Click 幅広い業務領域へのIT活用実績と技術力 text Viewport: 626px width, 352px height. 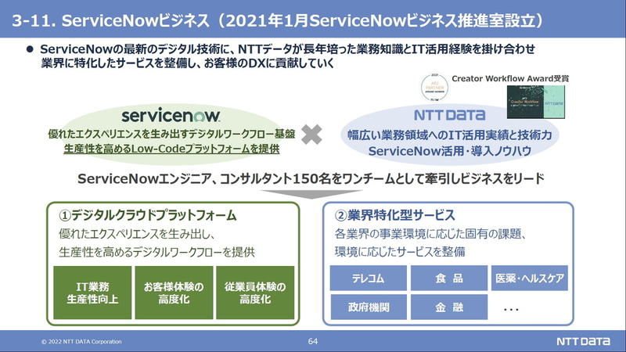coord(449,135)
